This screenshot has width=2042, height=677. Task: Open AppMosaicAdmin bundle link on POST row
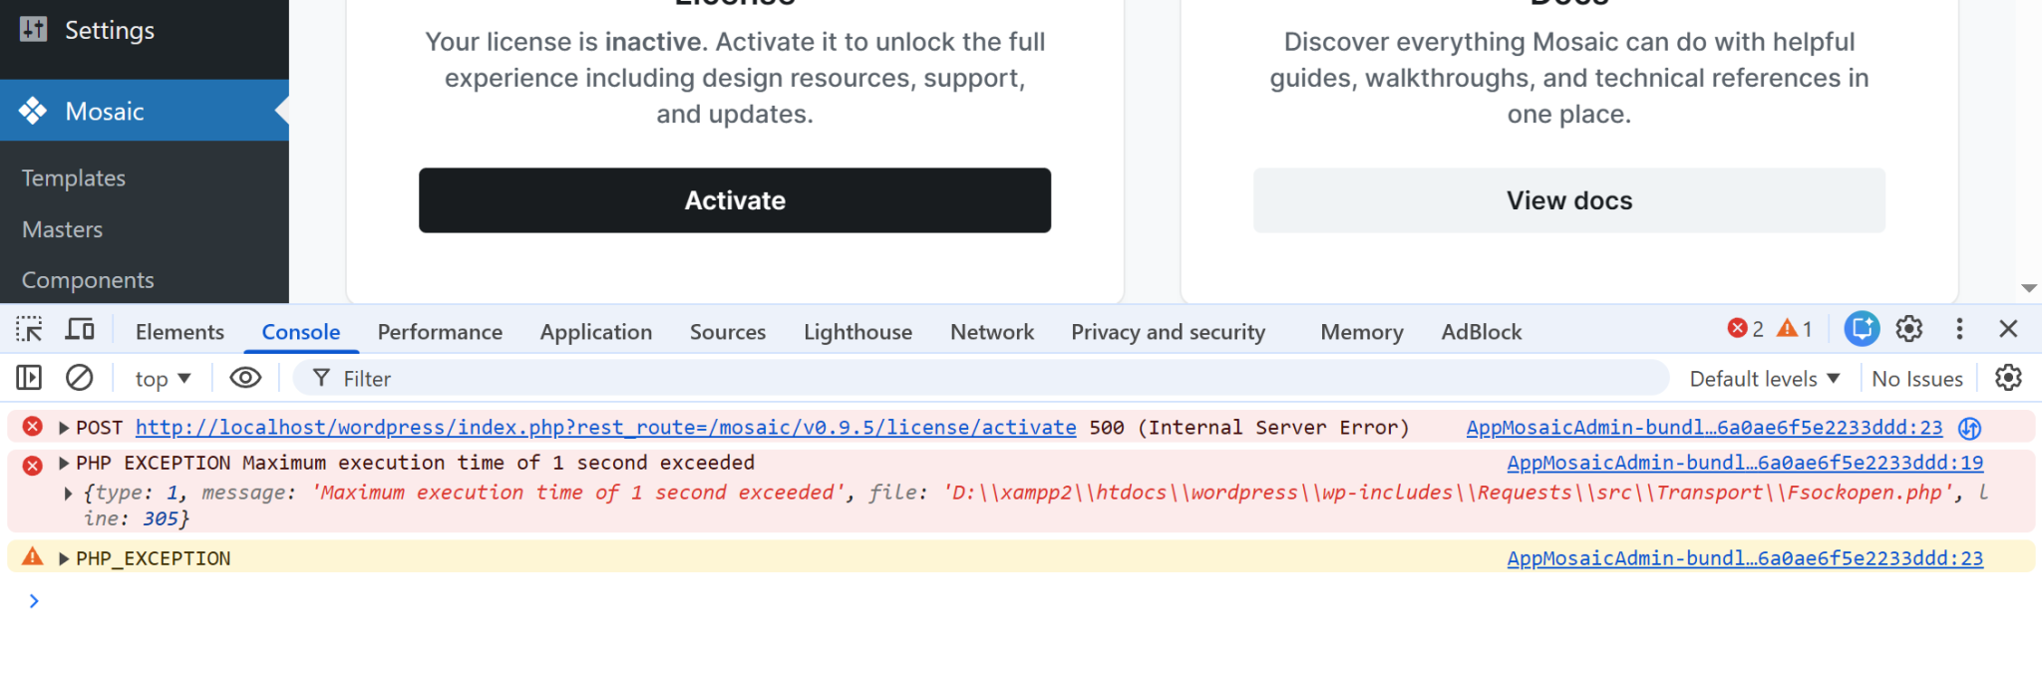[1705, 428]
